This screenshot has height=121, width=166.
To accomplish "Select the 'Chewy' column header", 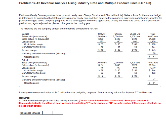I will click(101, 34).
